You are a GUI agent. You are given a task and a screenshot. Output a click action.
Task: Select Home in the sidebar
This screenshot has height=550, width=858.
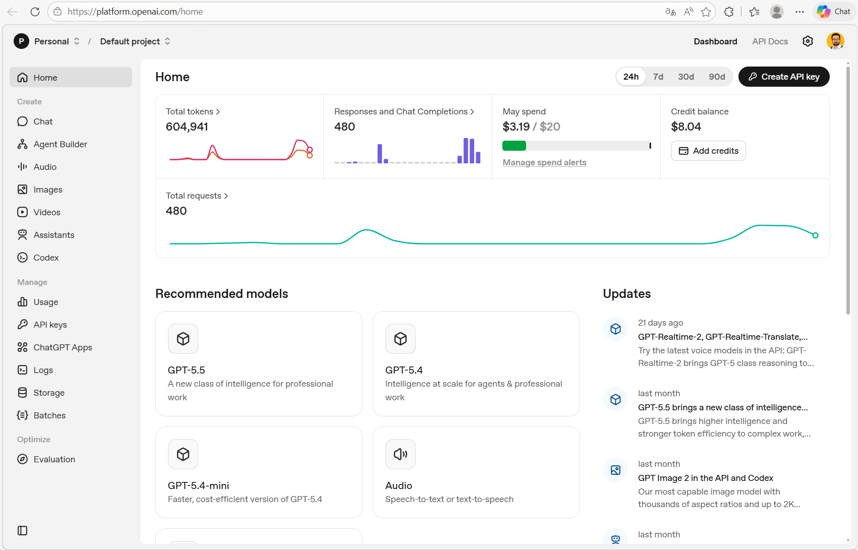tap(71, 77)
